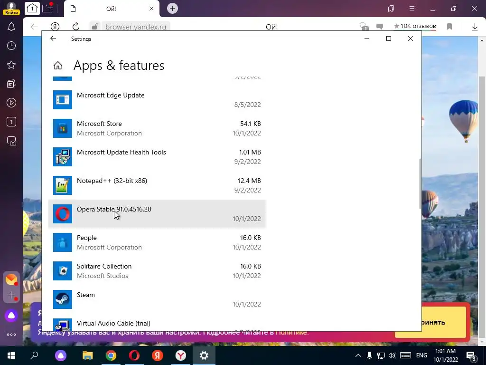
Task: Click the new tab group icon
Action: pyautogui.click(x=47, y=9)
